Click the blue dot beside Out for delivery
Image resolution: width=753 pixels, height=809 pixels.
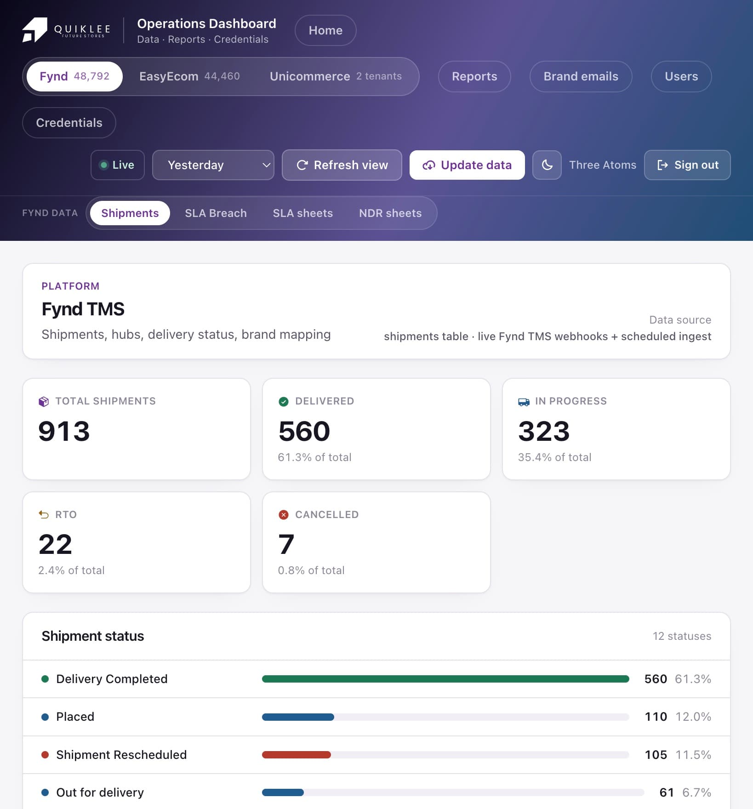click(45, 792)
